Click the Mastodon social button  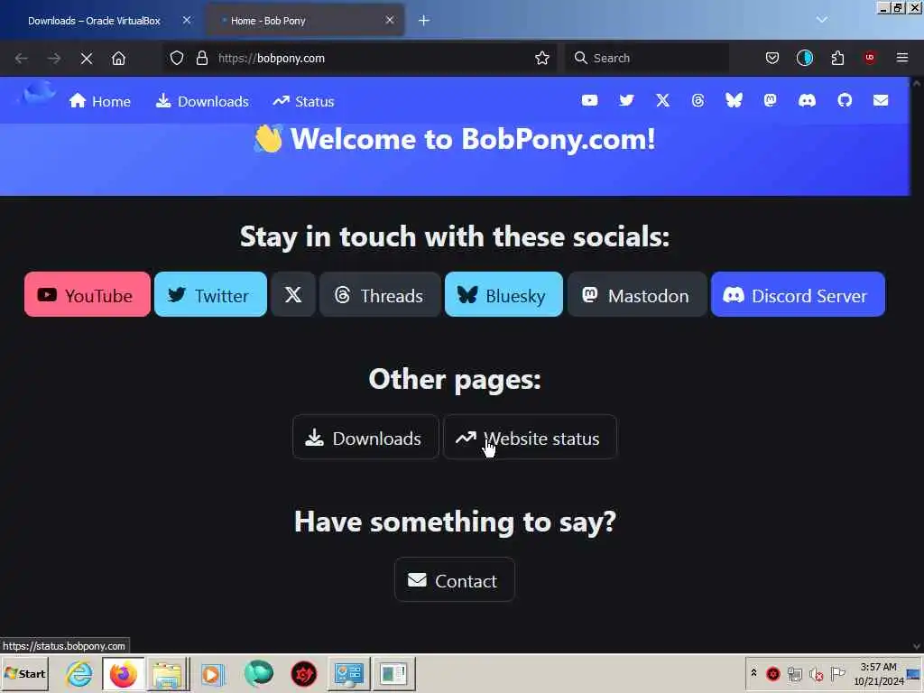coord(637,295)
